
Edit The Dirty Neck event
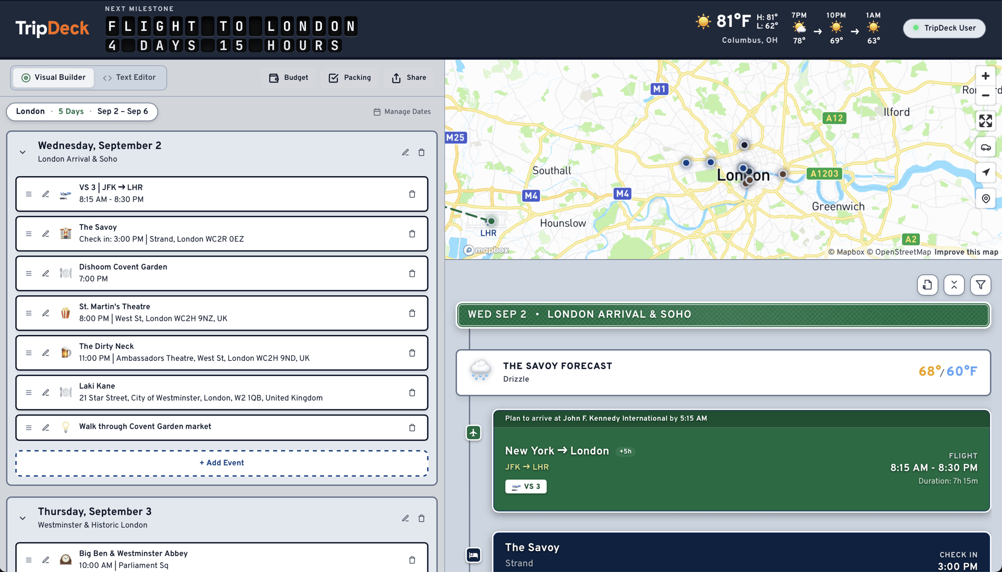point(46,352)
